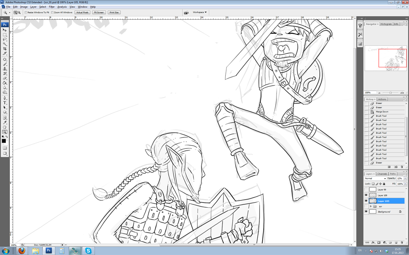Select the Rectangular Marquee tool

[4, 35]
